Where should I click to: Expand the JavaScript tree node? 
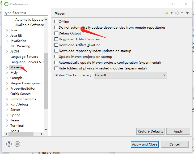click(x=7, y=41)
